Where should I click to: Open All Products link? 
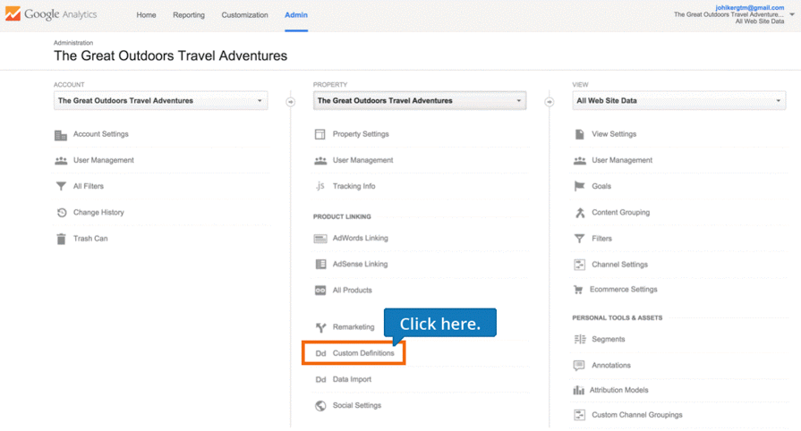click(x=353, y=290)
